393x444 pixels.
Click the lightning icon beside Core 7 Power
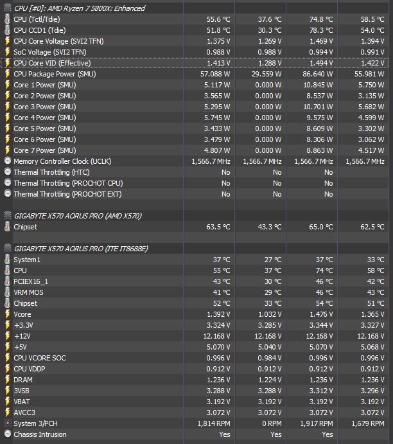coord(7,150)
